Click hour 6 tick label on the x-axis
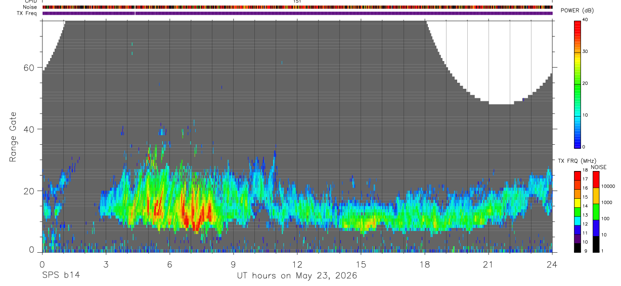Image resolution: width=621 pixels, height=286 pixels. point(169,264)
